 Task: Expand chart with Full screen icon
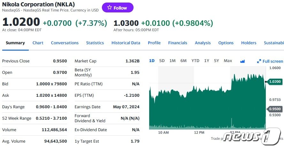[270, 61]
